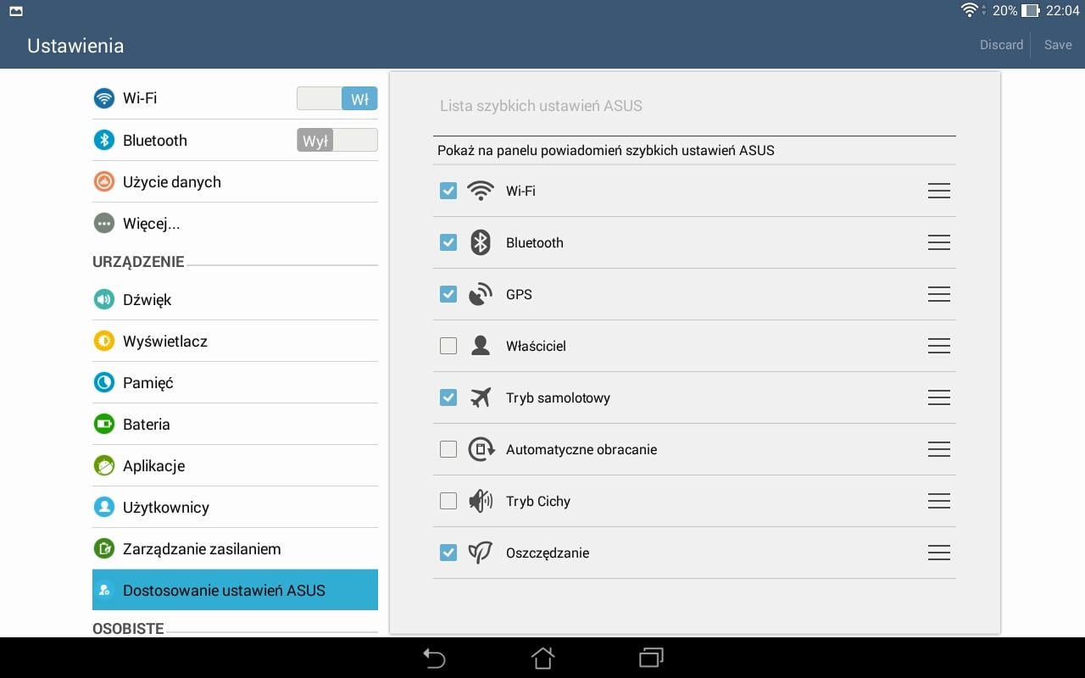
Task: Tap the Dźwięk speaker icon
Action: click(103, 299)
